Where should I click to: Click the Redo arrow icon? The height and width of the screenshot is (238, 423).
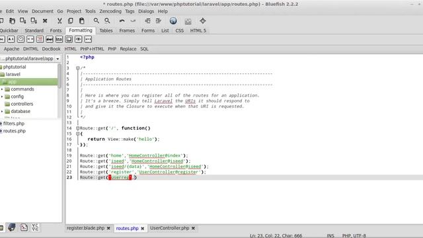click(x=133, y=20)
